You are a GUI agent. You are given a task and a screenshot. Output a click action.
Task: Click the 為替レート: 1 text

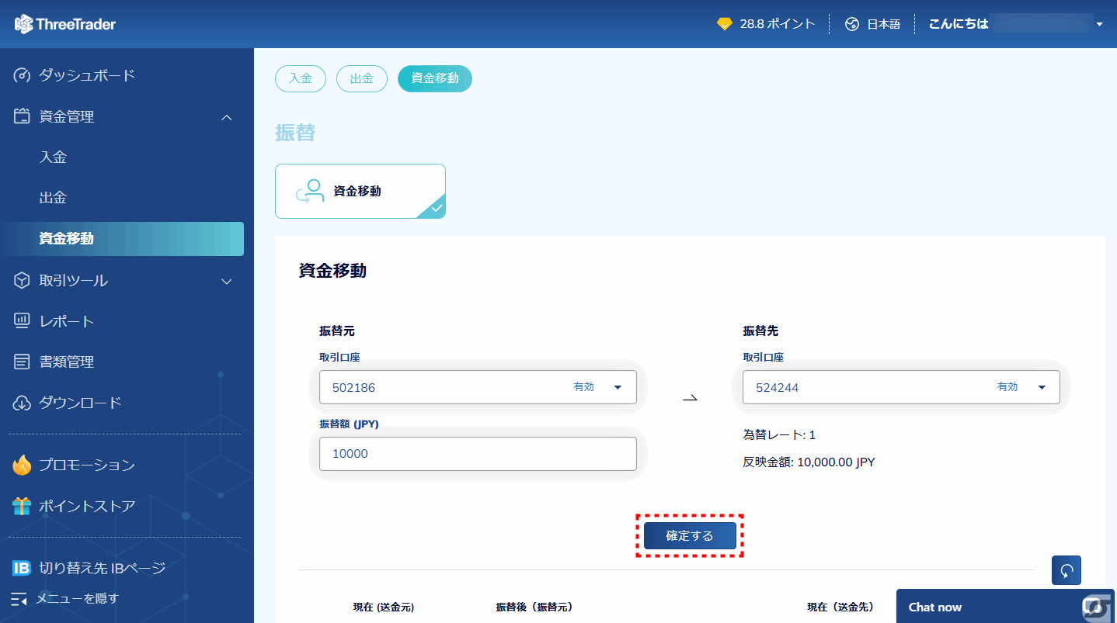pos(779,434)
